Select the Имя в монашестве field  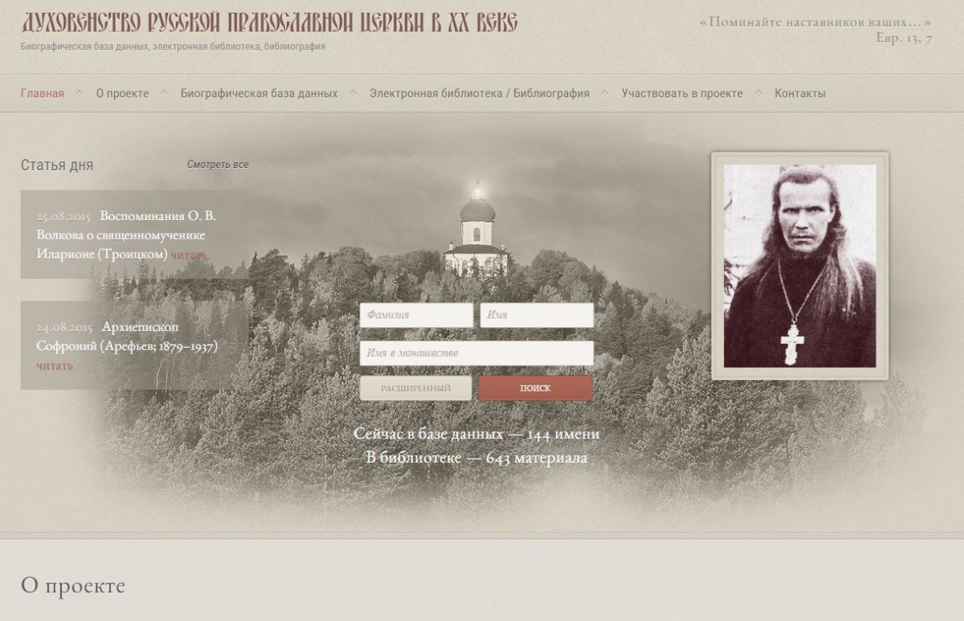tap(476, 353)
